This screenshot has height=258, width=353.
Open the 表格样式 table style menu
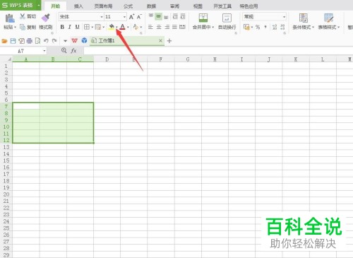click(x=329, y=21)
